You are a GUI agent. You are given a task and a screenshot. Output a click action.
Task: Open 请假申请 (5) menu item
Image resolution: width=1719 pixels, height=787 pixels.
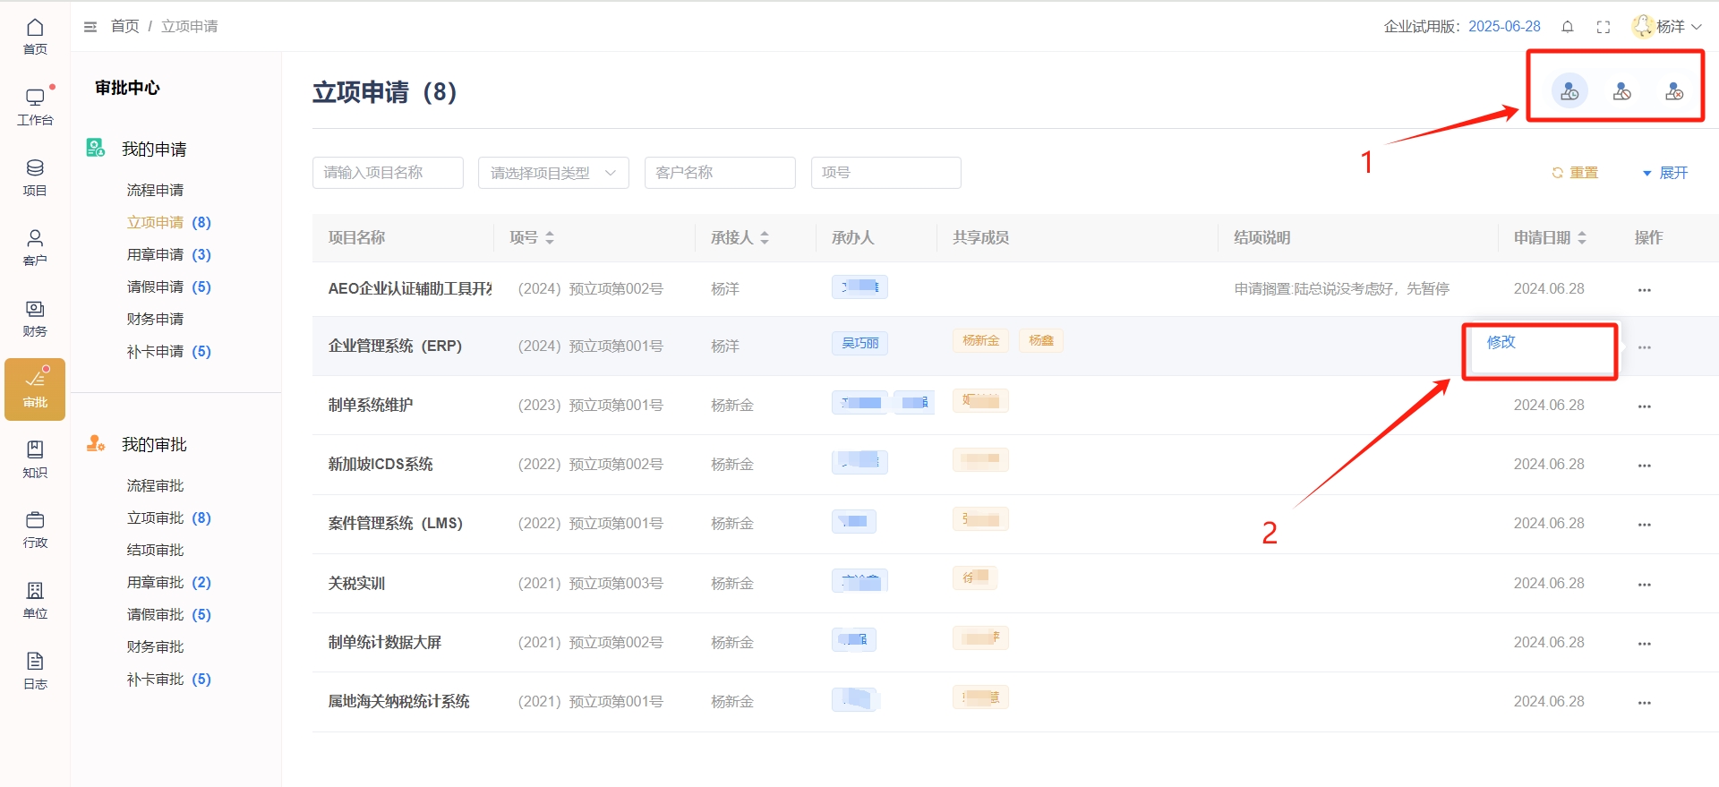tap(169, 287)
